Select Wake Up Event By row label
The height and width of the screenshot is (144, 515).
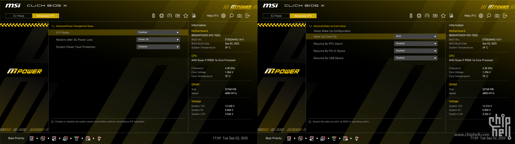click(x=325, y=37)
